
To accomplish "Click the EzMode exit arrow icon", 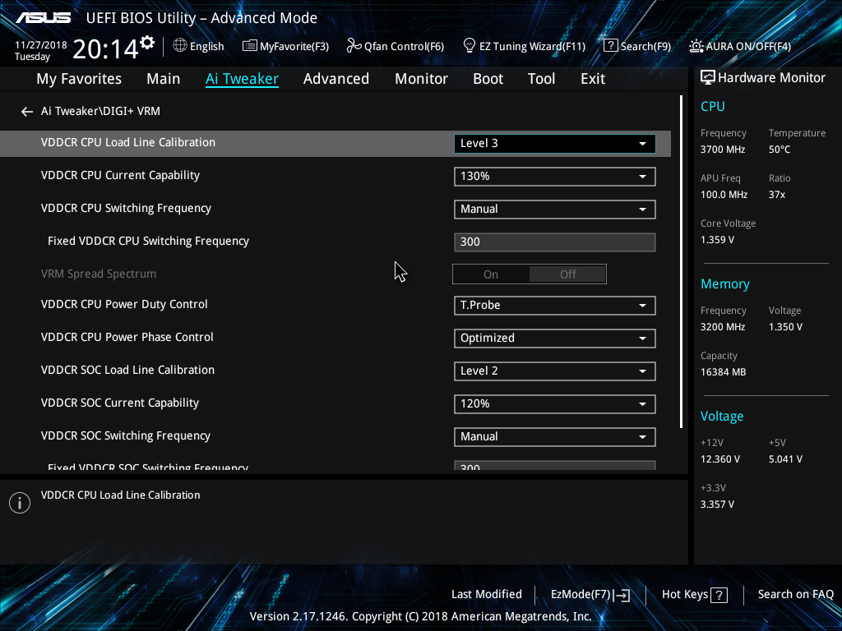I will 622,595.
